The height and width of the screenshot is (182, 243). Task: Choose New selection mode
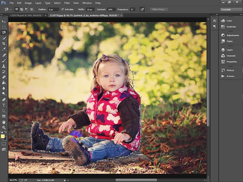click(x=17, y=9)
